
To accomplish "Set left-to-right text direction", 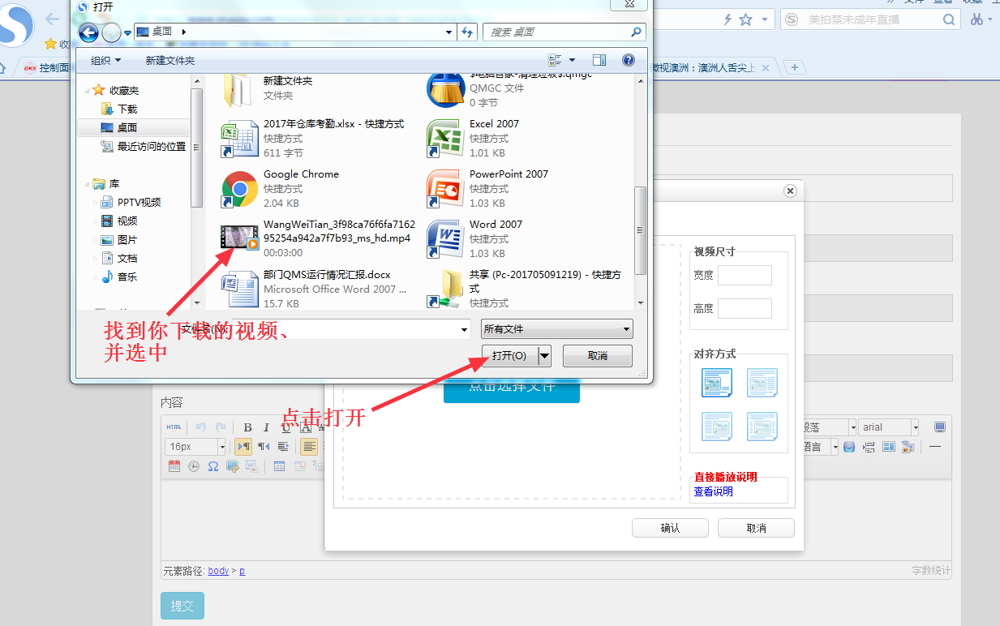I will [x=243, y=447].
